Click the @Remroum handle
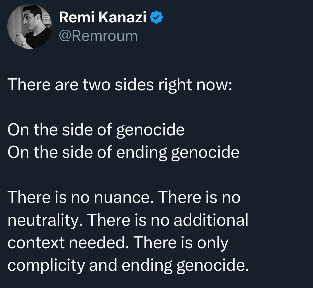313x288 pixels. 98,36
